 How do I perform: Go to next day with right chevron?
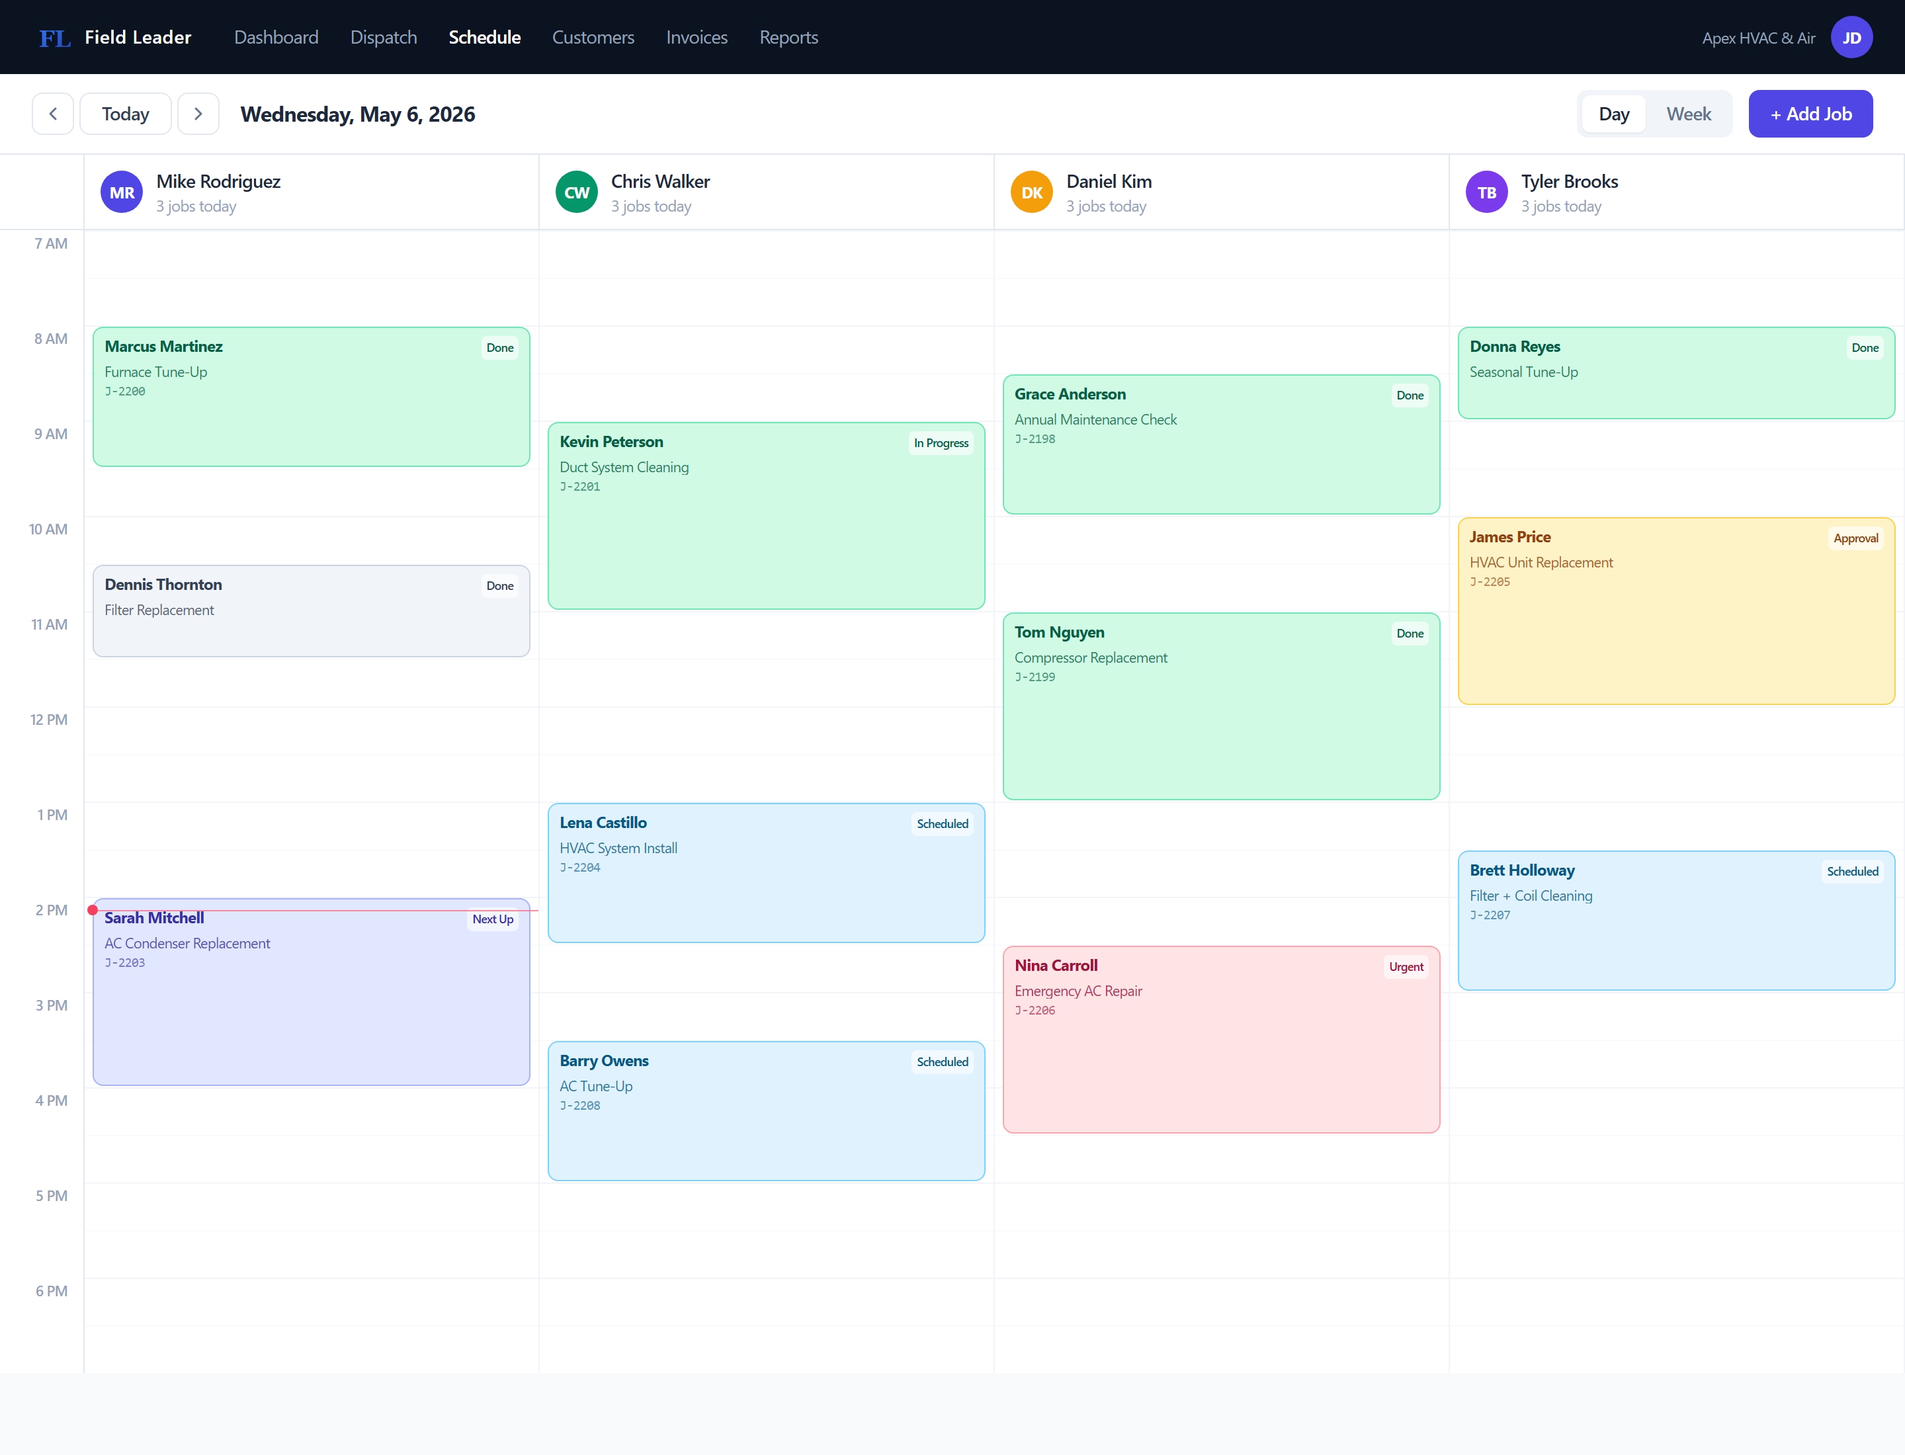click(198, 114)
